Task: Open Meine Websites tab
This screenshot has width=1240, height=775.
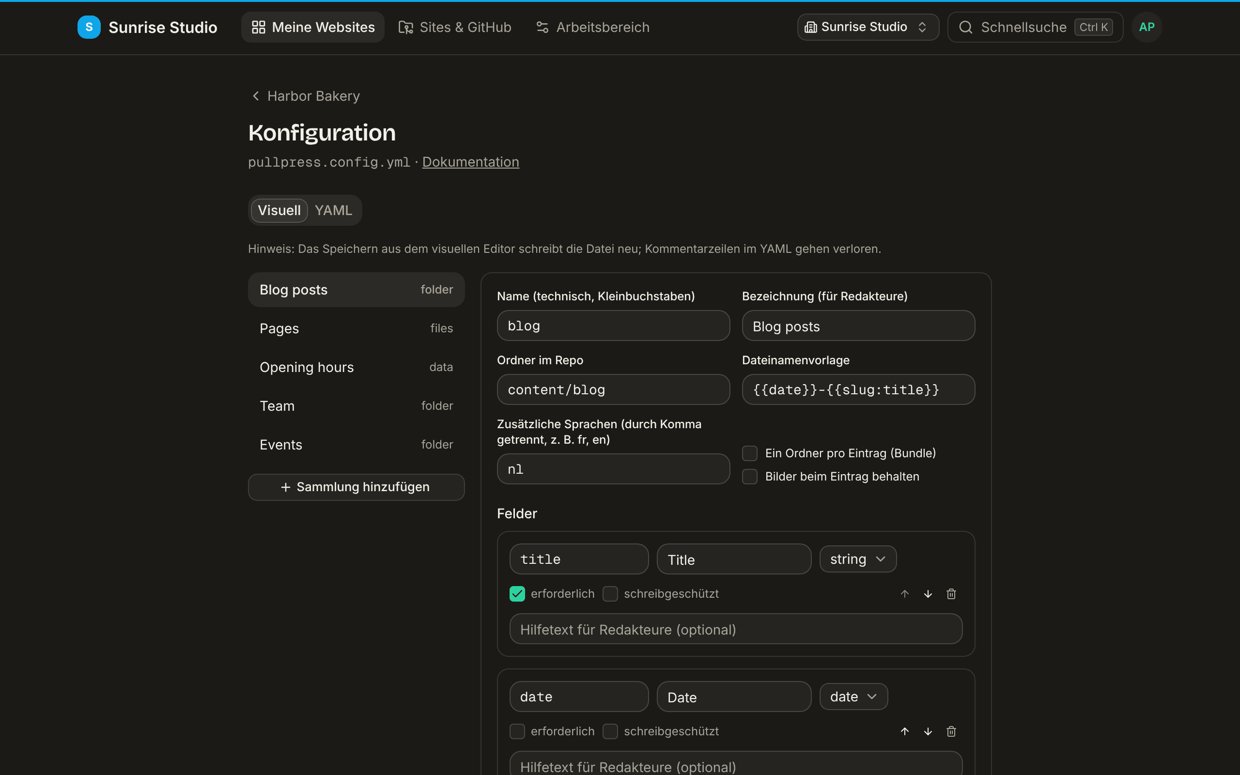Action: 312,27
